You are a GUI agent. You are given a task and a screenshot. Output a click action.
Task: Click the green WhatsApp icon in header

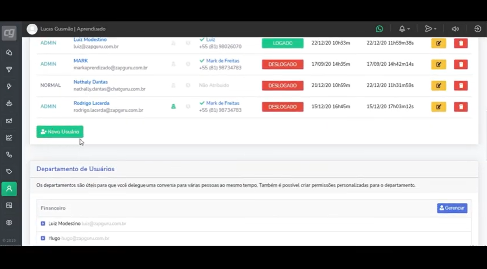[380, 29]
